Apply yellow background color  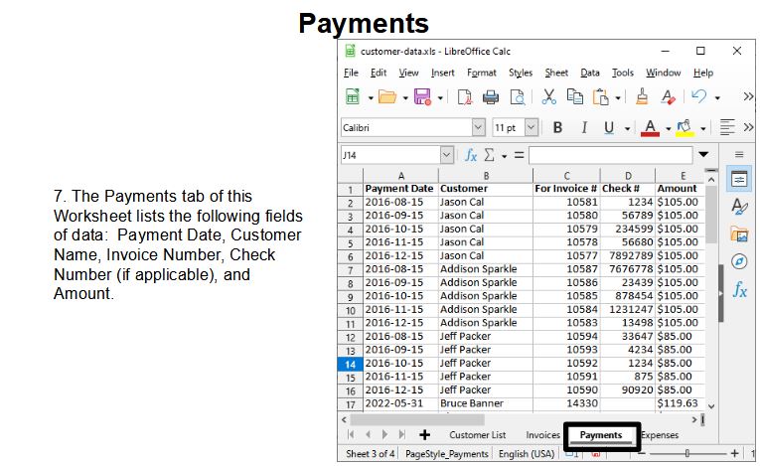(684, 128)
